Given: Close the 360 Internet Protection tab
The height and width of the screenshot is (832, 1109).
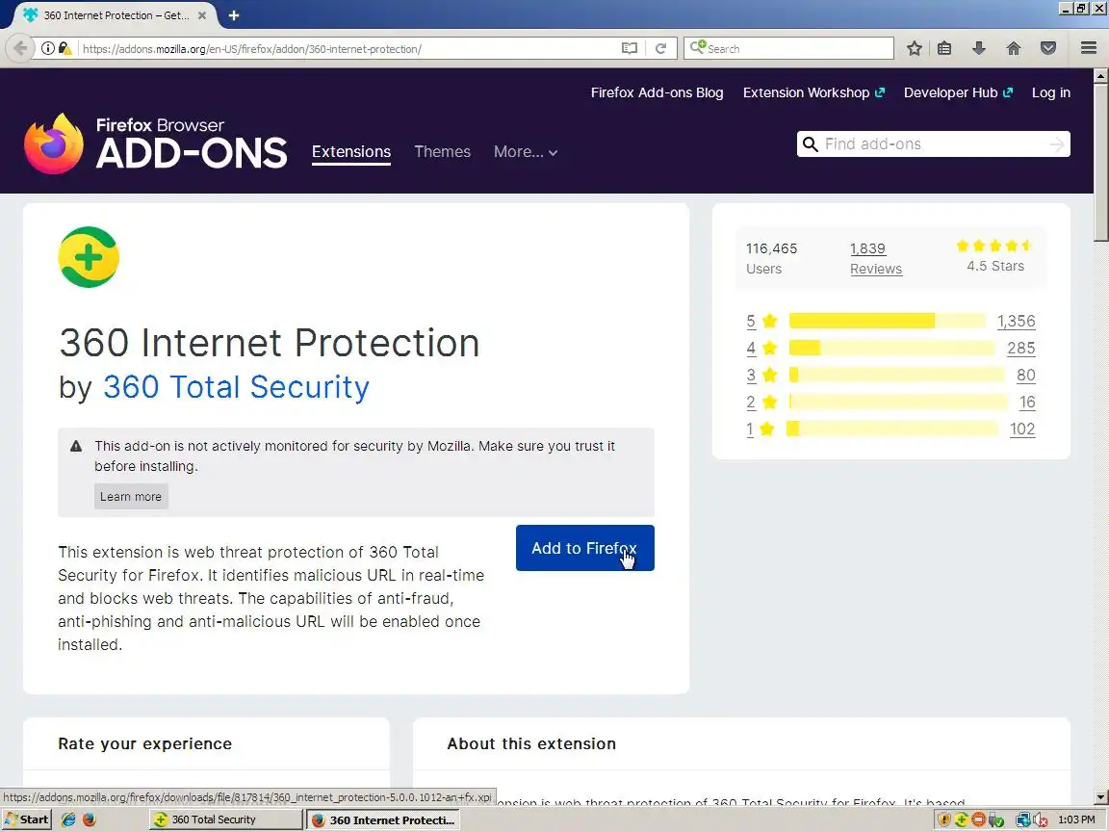Looking at the screenshot, I should tap(201, 14).
